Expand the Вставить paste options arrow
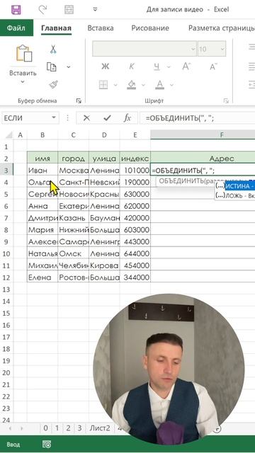 pos(23,82)
